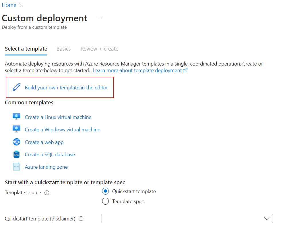Click the 'Deploy from a custom template' subtitle
This screenshot has width=293, height=240.
coord(34,27)
